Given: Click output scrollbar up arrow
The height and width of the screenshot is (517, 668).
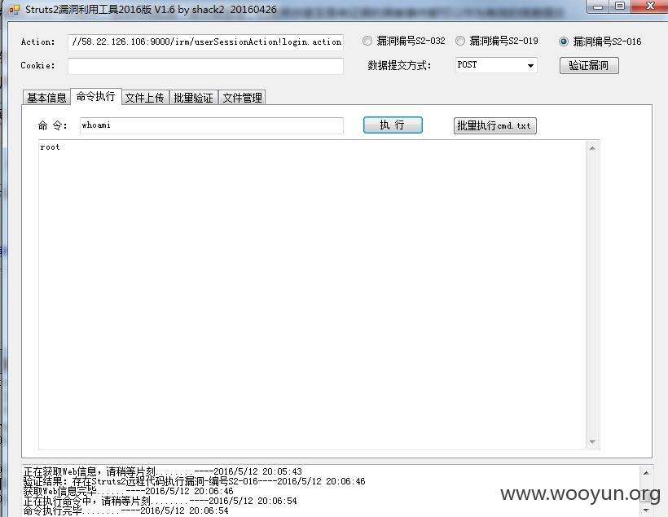Looking at the screenshot, I should [592, 148].
